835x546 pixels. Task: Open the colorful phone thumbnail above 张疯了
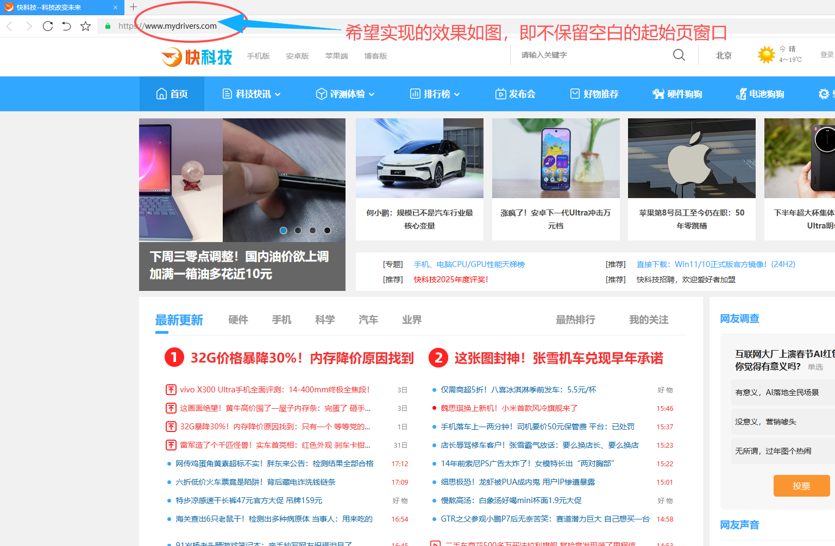pyautogui.click(x=556, y=158)
